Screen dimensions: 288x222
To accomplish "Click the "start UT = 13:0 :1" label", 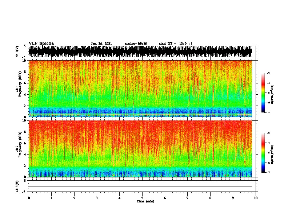I will [x=176, y=44].
